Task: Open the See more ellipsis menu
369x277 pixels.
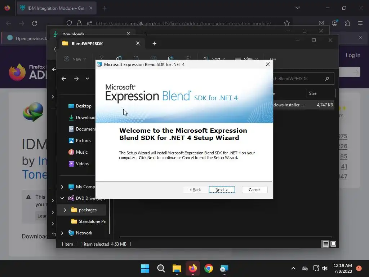Action: (272, 59)
